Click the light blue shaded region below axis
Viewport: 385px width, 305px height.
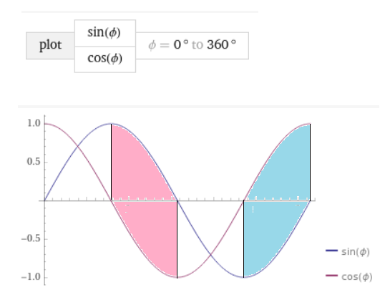[265, 236]
